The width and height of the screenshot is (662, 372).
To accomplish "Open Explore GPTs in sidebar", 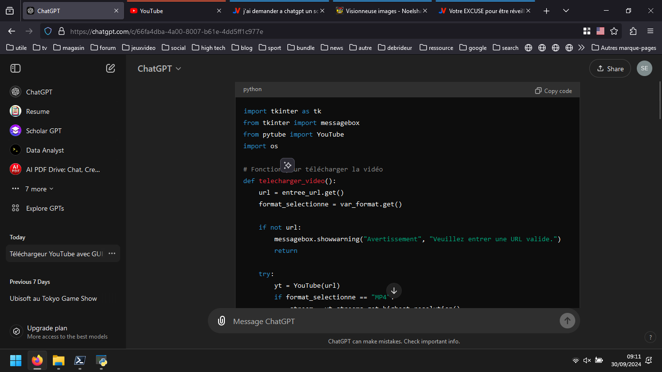I will click(45, 208).
